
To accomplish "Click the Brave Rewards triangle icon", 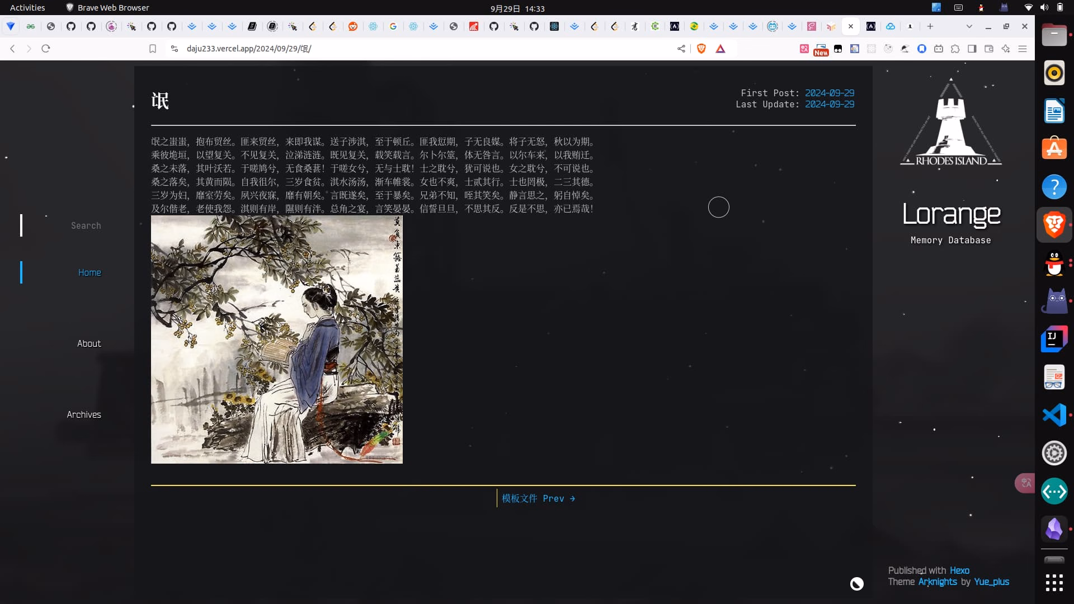I will pos(720,49).
